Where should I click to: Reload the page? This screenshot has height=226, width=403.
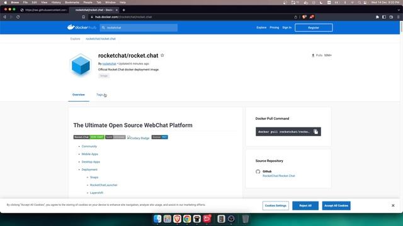coord(18,17)
